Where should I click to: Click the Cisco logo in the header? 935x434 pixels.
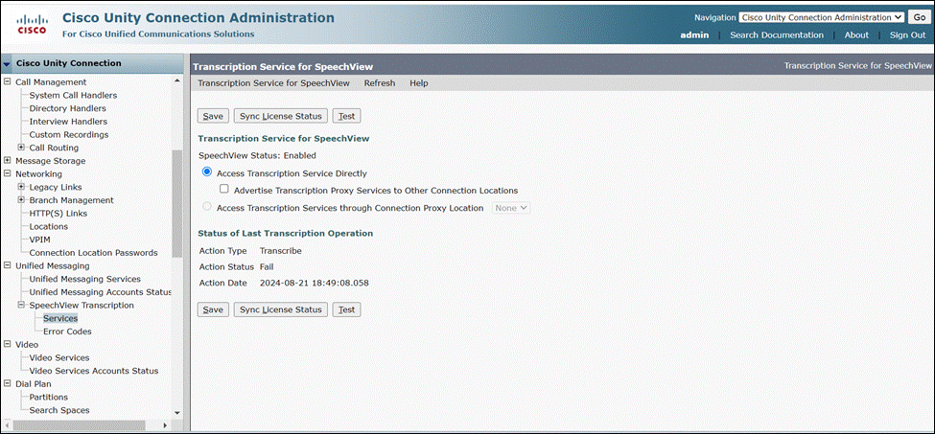pos(32,25)
